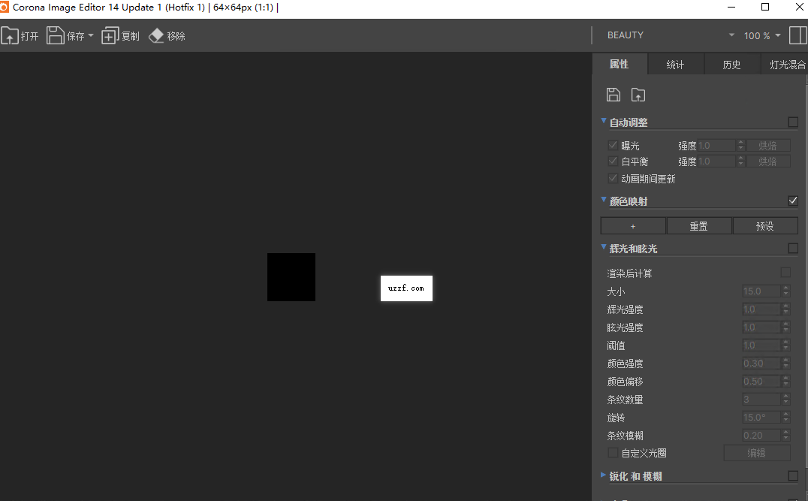Click the 复制 (Copy) toolbar icon

[109, 35]
